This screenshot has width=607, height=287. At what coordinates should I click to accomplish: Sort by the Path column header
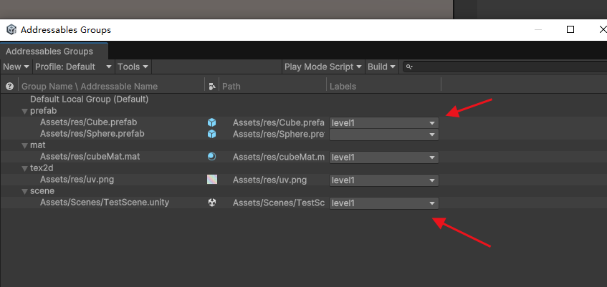click(231, 87)
